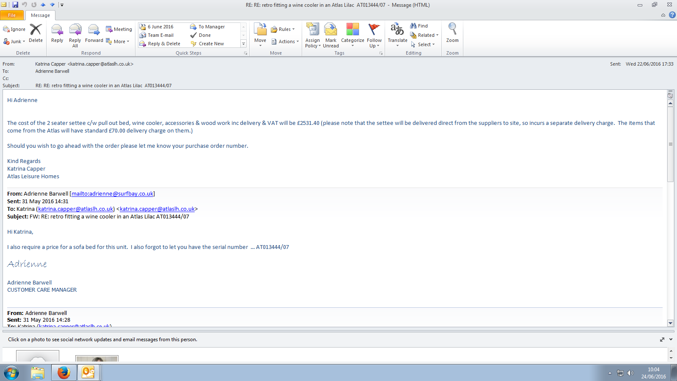Image resolution: width=677 pixels, height=381 pixels.
Task: Open the Junk dropdown menu
Action: [x=14, y=41]
